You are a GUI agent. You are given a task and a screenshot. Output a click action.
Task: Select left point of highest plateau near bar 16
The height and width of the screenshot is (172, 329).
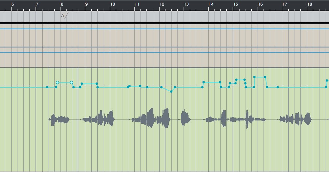[255, 77]
